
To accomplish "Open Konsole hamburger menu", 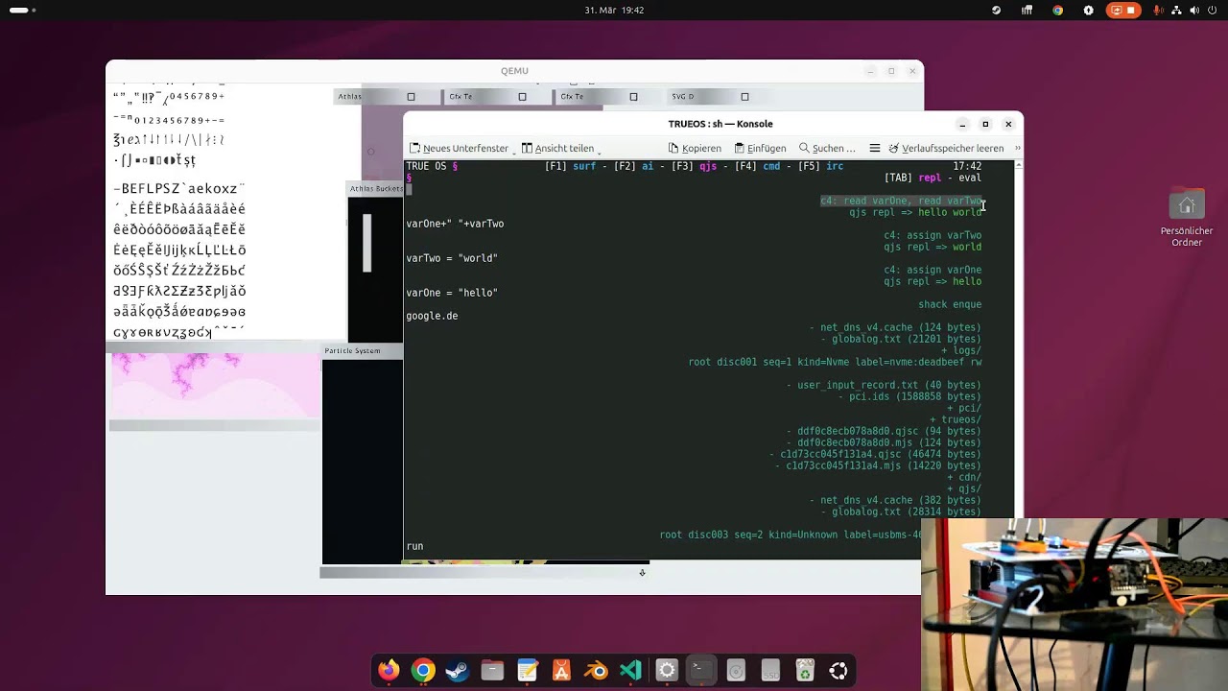I will pos(875,149).
